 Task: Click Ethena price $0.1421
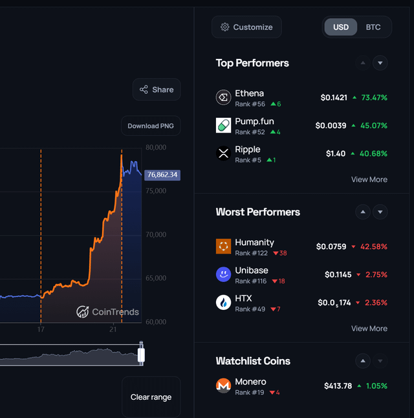coord(334,98)
